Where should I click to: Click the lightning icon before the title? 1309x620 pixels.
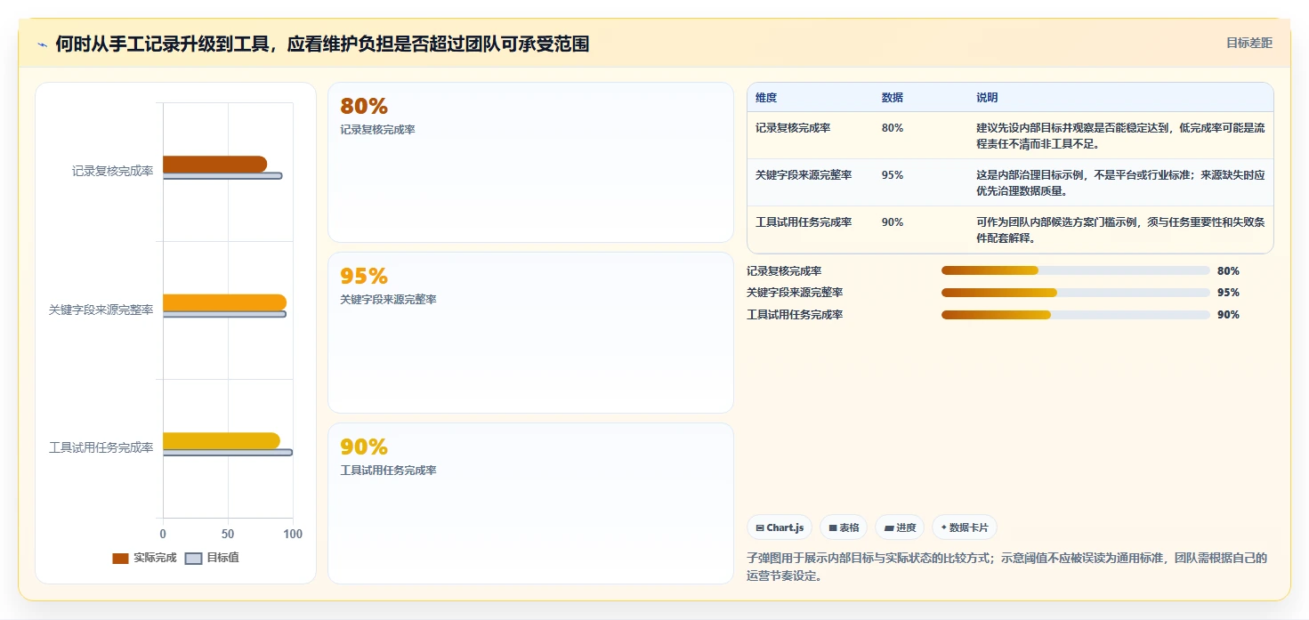(43, 44)
